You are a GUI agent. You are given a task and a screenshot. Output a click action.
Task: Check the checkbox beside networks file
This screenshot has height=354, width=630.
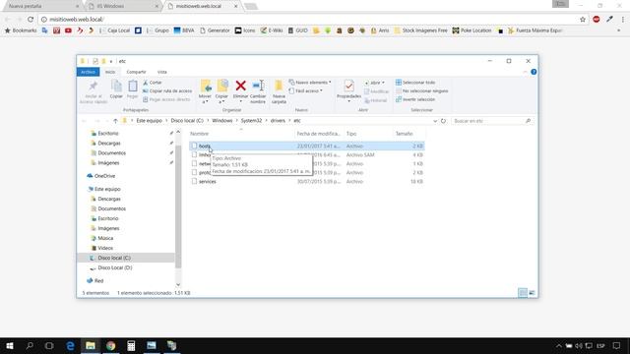pos(194,164)
